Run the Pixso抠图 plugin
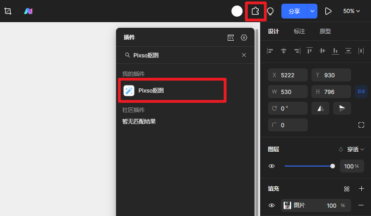The image size is (371, 216). [172, 91]
